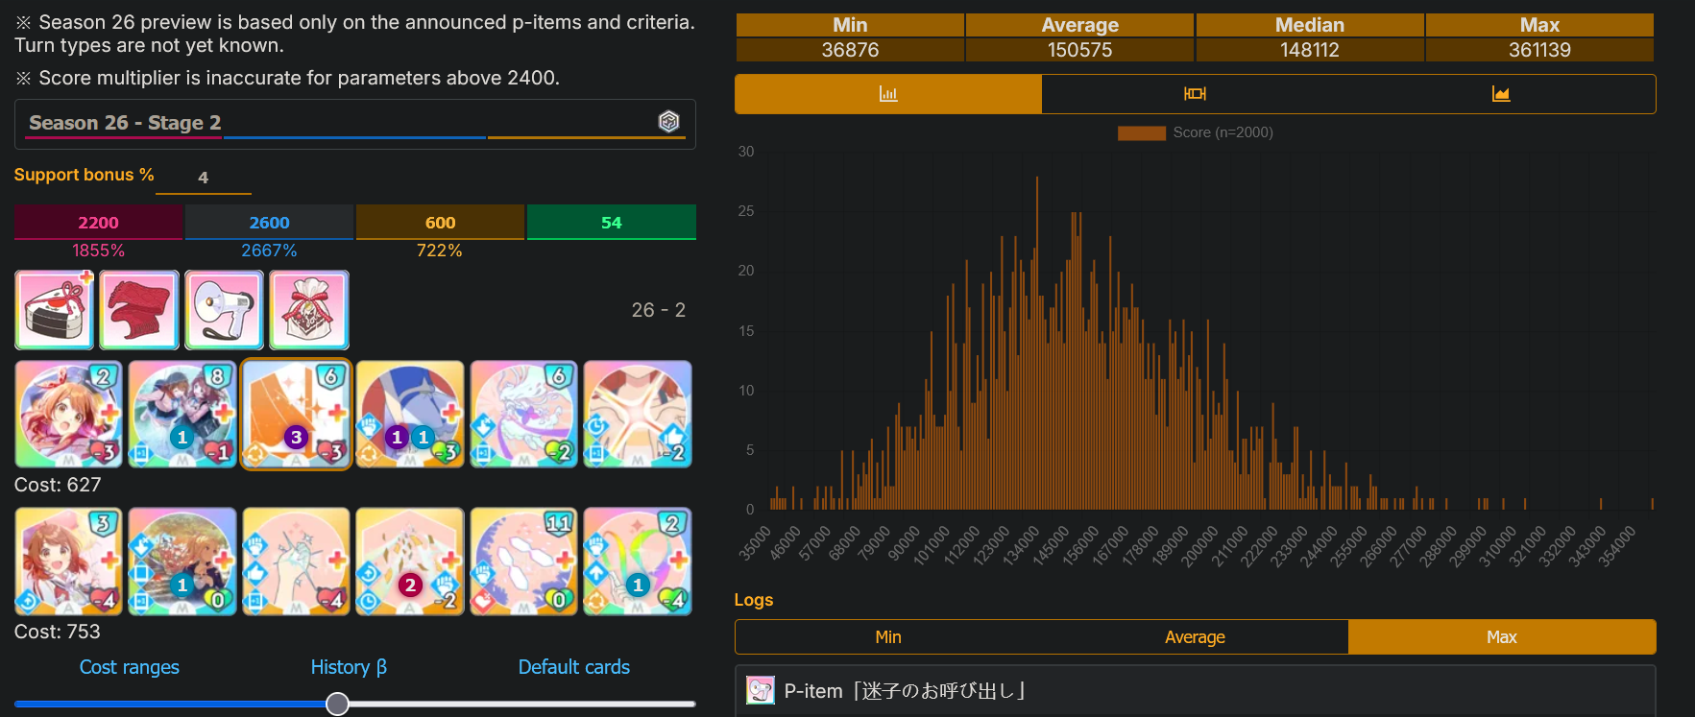
Task: Open the Default cards link
Action: (x=574, y=667)
